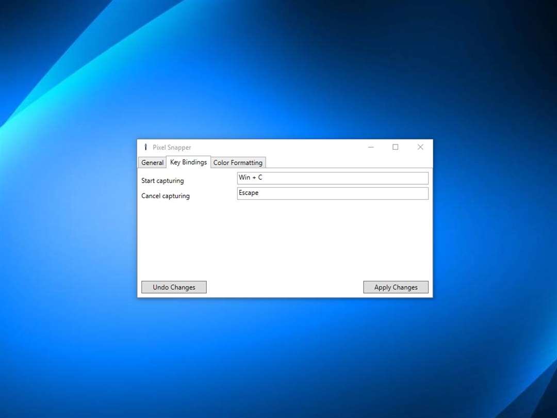
Task: Click the 'Cancel capturing' label
Action: pyautogui.click(x=166, y=196)
